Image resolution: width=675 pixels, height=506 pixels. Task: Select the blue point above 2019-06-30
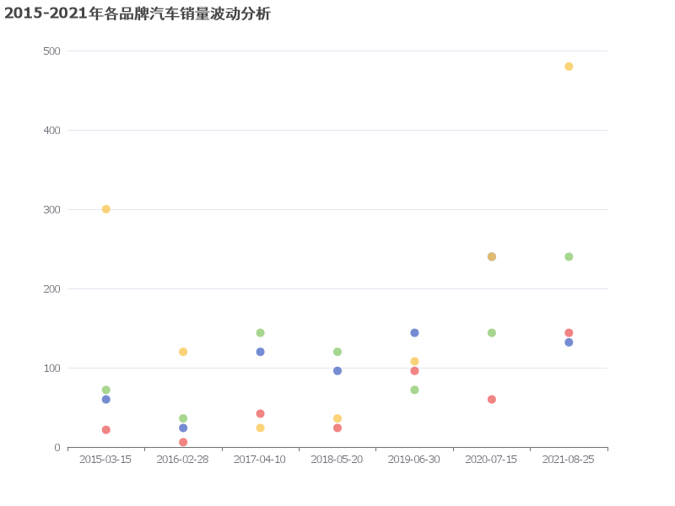(x=414, y=332)
